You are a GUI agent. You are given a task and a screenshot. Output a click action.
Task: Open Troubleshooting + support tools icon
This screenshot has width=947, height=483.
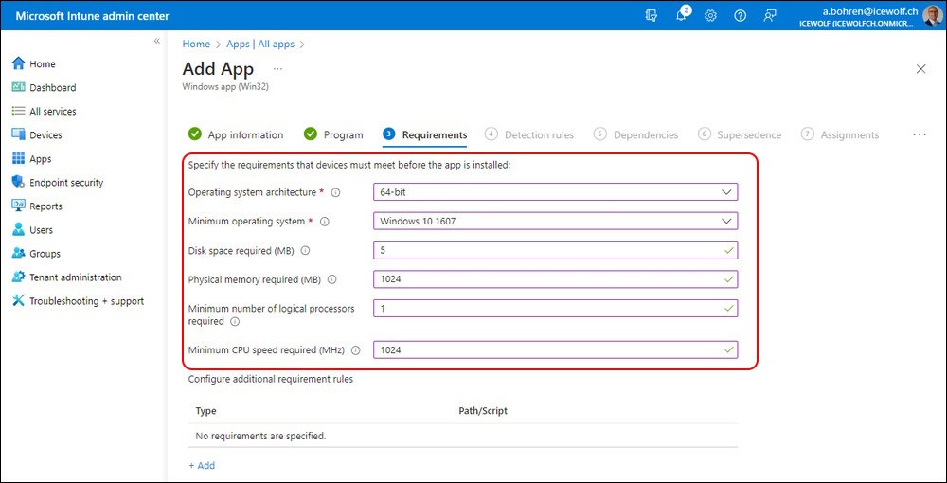(19, 300)
